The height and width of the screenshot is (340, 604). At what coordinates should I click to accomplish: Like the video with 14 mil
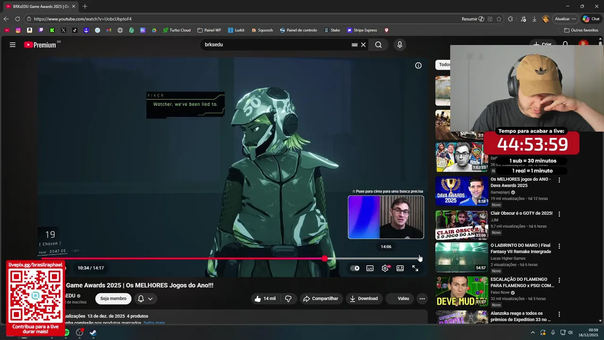coord(265,298)
